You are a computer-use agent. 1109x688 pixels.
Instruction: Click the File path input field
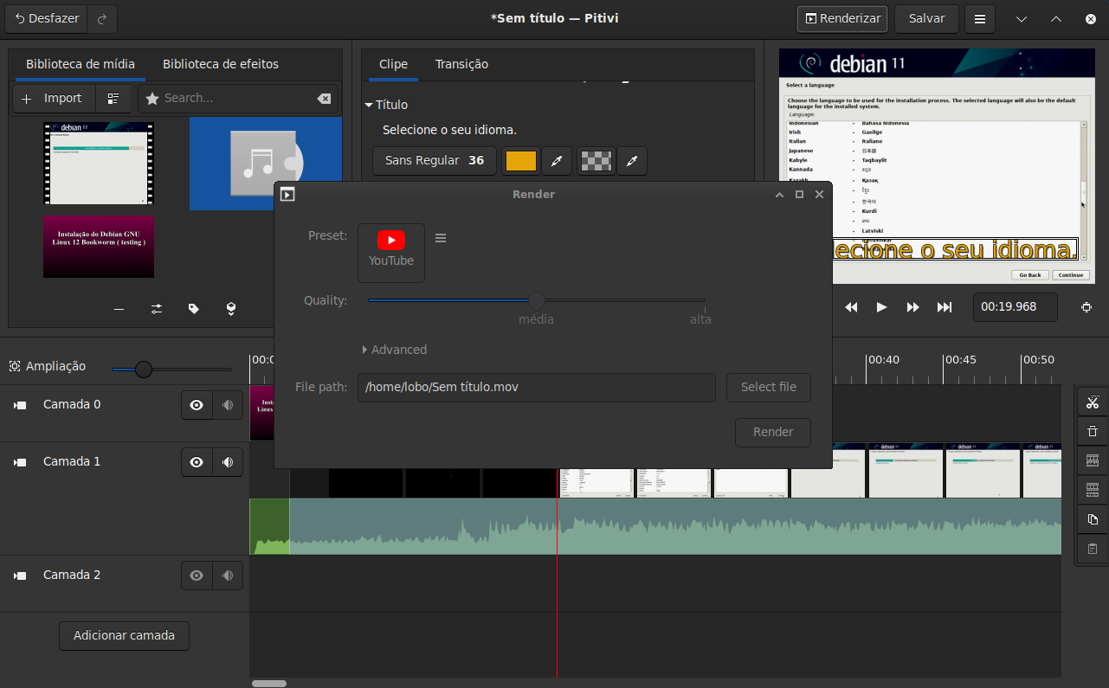point(537,387)
